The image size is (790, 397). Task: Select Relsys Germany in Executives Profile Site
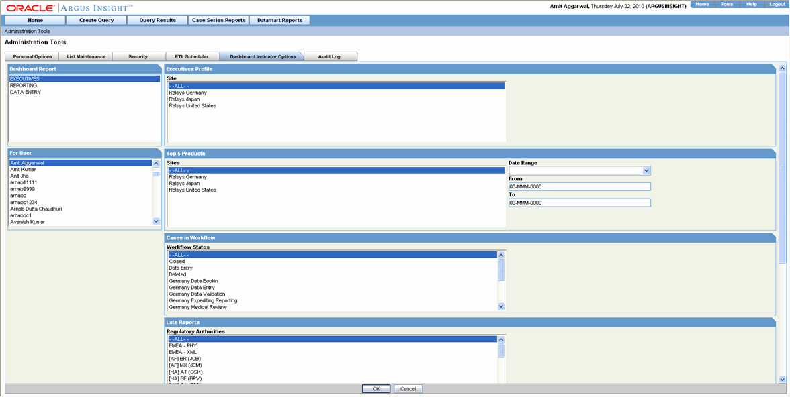(337, 93)
